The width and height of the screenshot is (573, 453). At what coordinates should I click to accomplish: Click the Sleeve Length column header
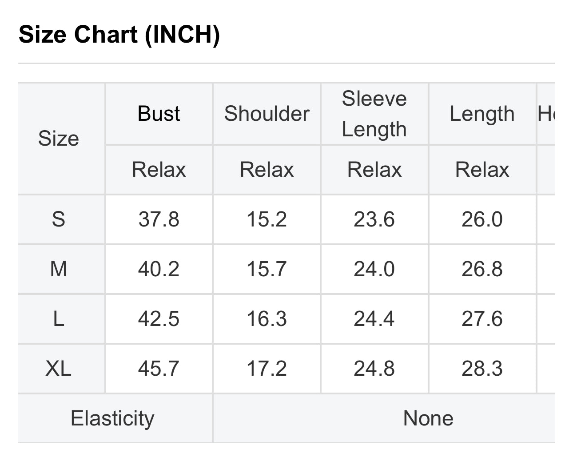coord(374,114)
